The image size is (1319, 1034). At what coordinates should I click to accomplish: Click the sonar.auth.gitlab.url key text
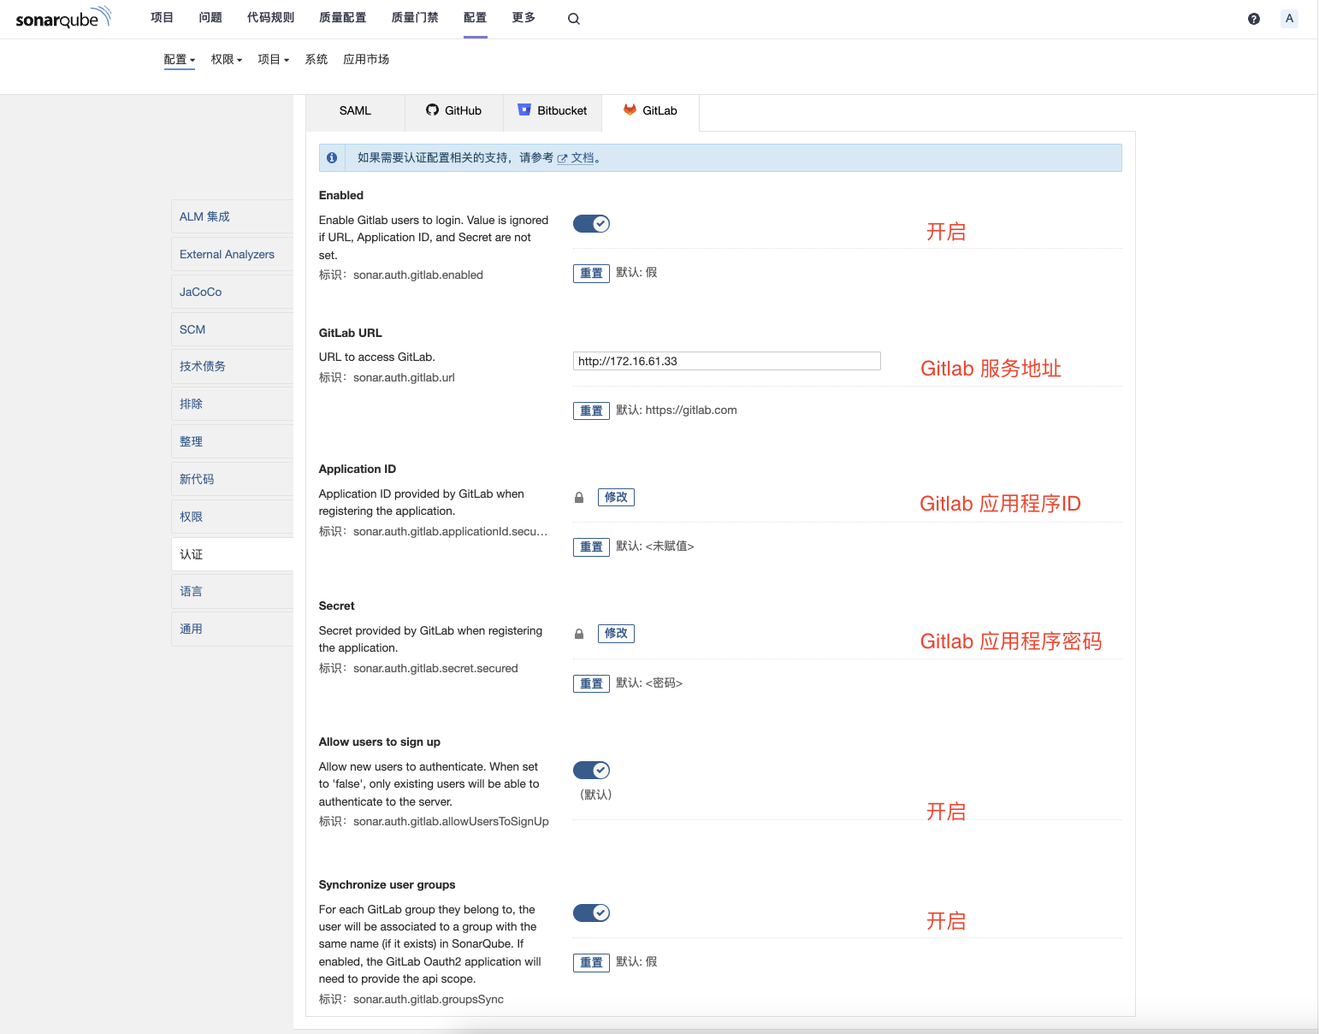[x=404, y=378]
